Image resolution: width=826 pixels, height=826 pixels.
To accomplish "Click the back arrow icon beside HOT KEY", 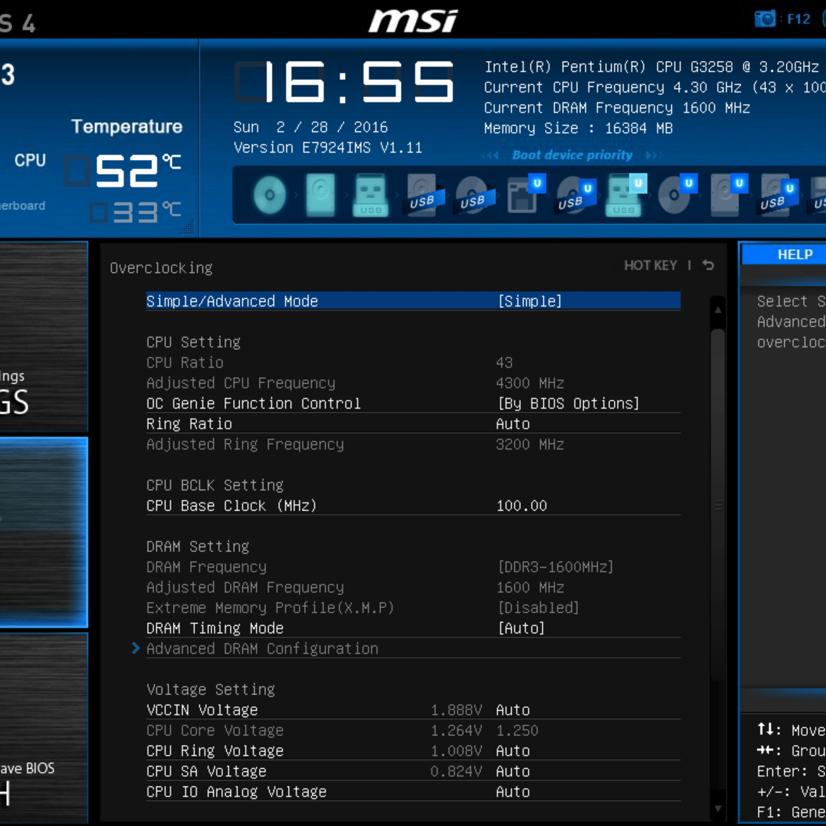I will [x=708, y=265].
